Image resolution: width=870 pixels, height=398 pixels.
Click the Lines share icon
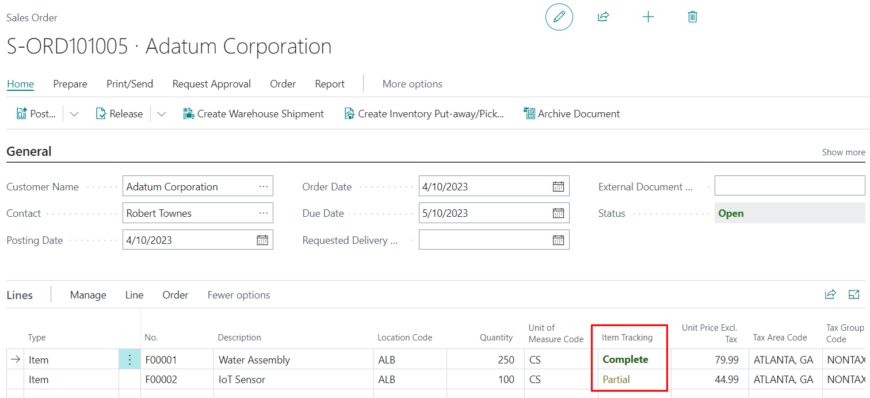(830, 294)
